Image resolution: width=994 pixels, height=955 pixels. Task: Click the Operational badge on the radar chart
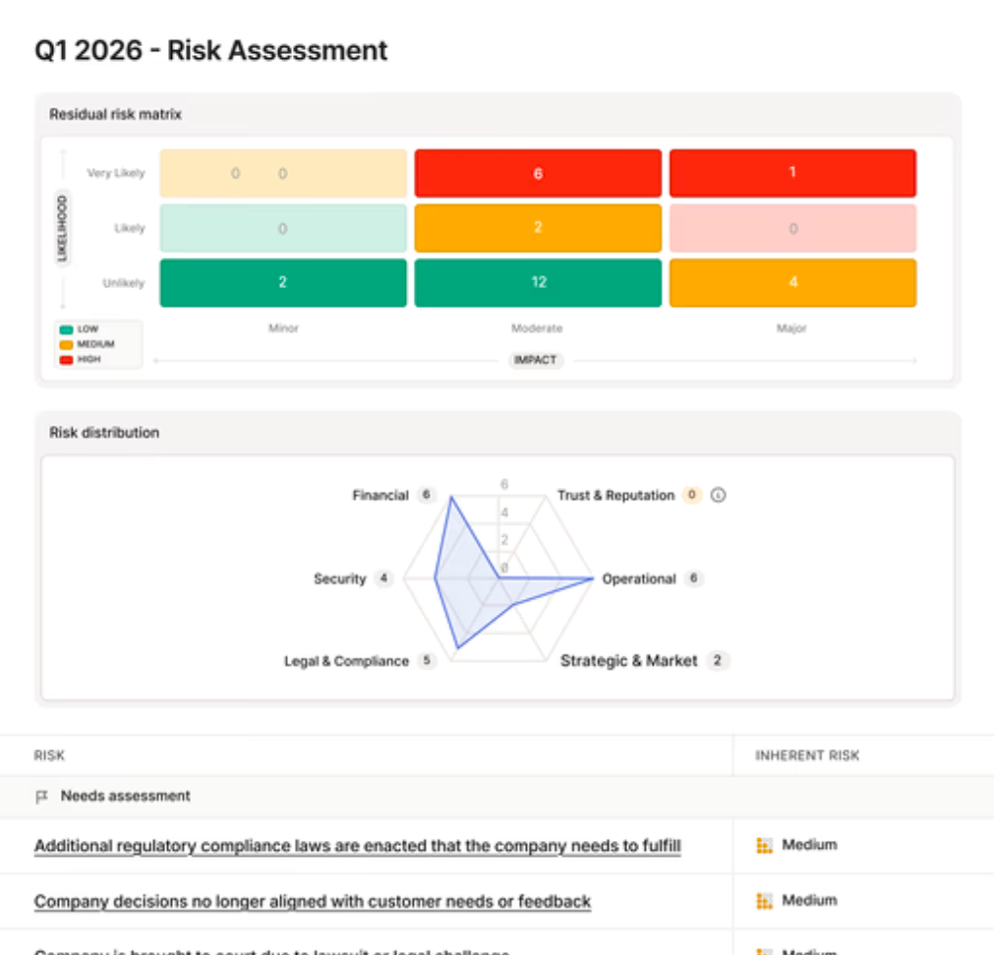click(x=692, y=579)
